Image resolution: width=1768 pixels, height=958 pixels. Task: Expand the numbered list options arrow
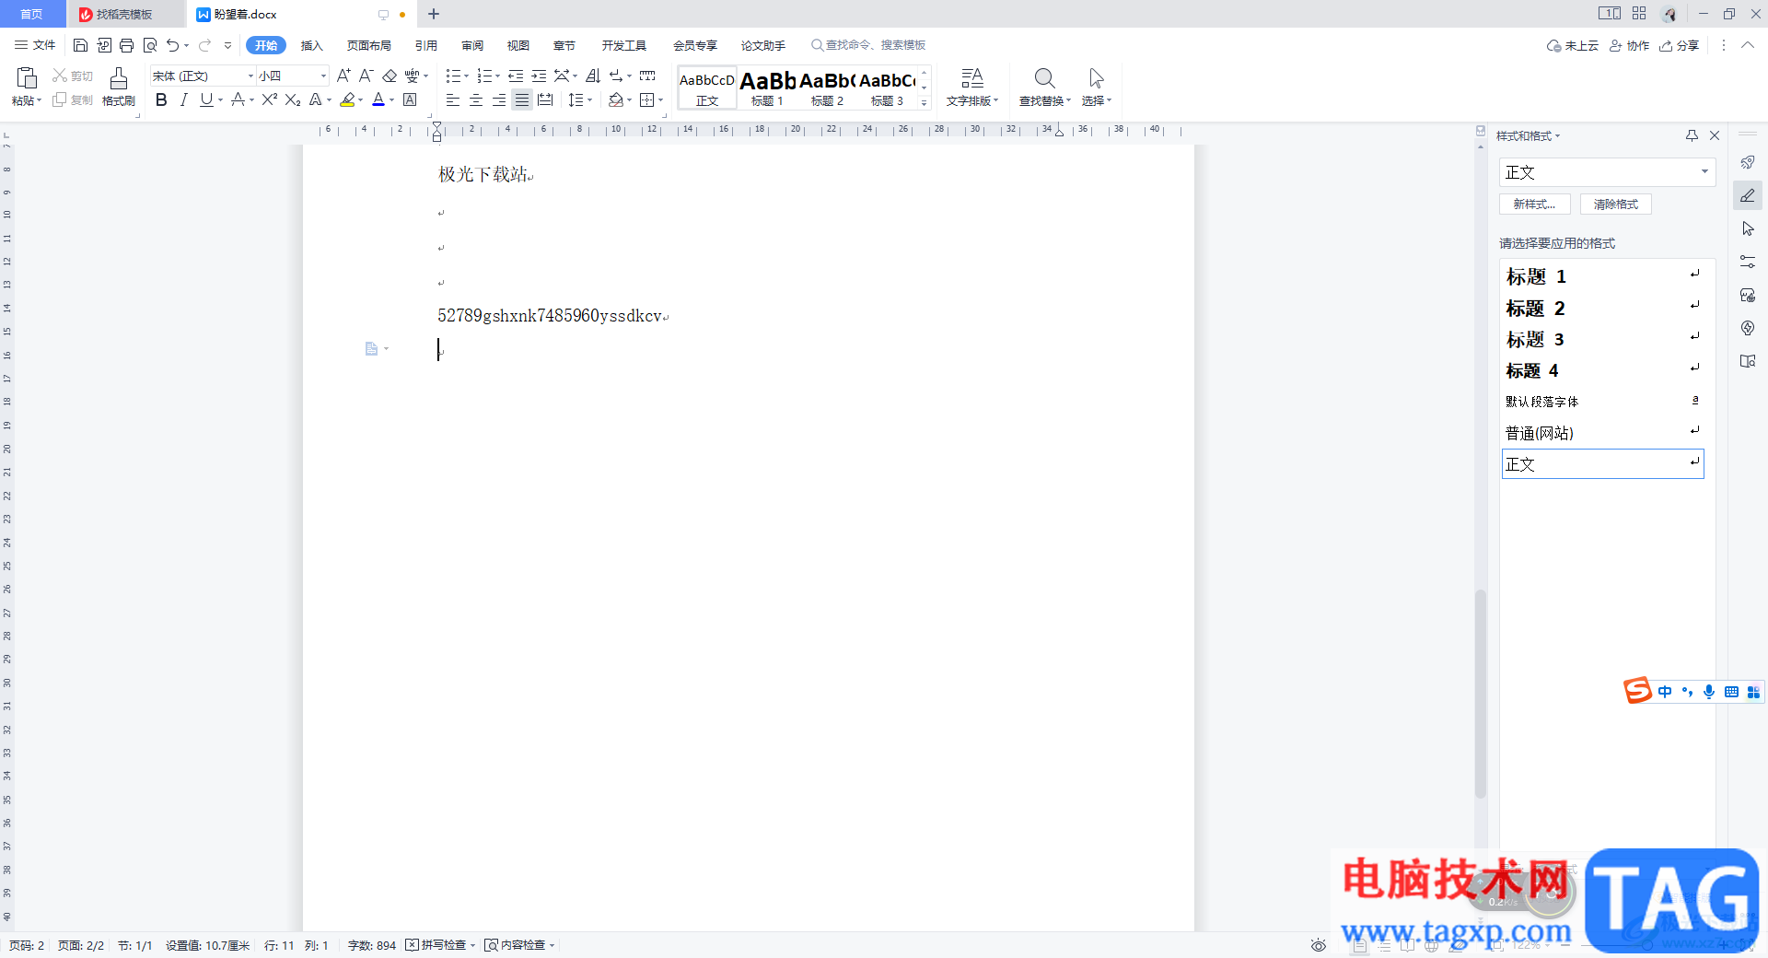(x=497, y=76)
